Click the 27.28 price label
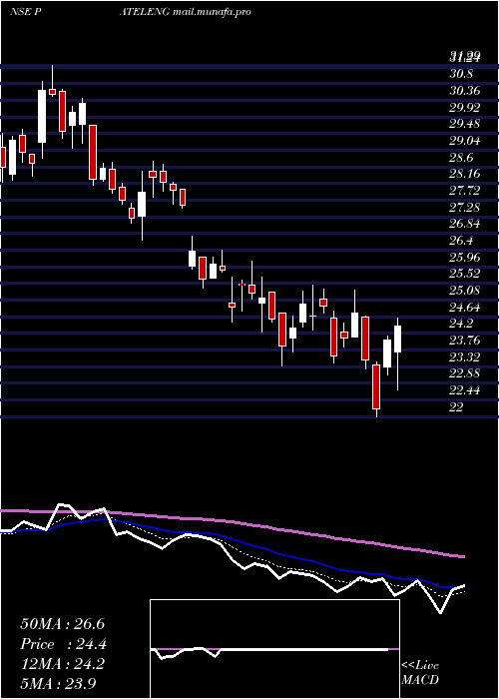 (465, 208)
